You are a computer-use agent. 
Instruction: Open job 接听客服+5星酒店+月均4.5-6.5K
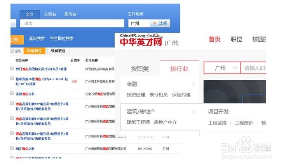coord(42,81)
